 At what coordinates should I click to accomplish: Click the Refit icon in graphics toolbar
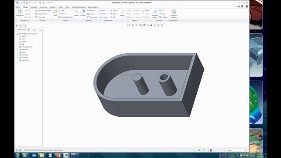[x=130, y=25]
